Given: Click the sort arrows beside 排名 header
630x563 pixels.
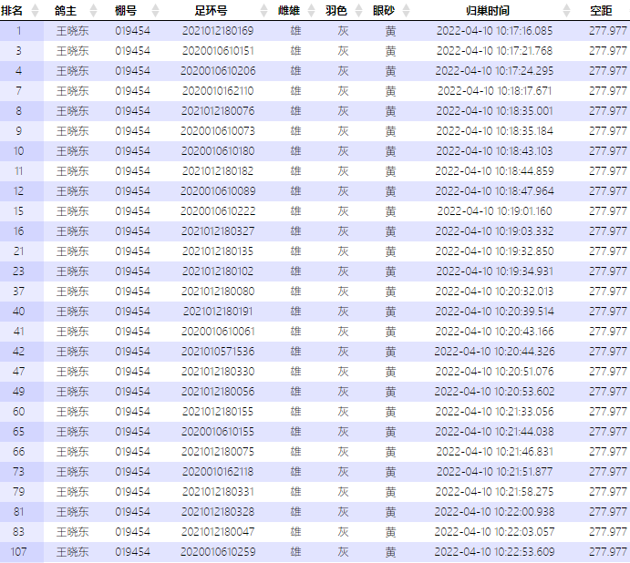Looking at the screenshot, I should pos(36,11).
